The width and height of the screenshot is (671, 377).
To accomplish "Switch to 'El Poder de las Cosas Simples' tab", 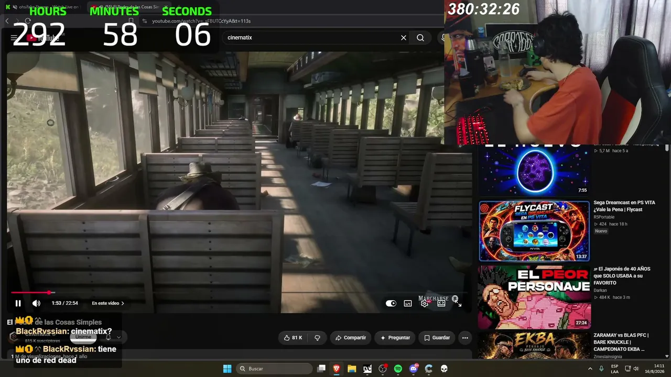I will pyautogui.click(x=130, y=7).
